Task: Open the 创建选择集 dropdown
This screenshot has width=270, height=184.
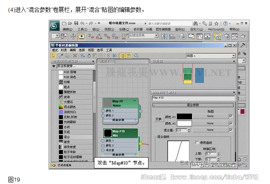Action: pyautogui.click(x=156, y=36)
